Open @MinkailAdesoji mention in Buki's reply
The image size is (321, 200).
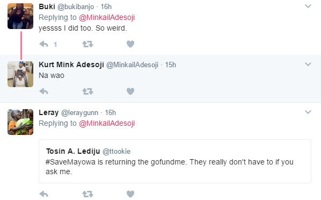[x=107, y=17]
